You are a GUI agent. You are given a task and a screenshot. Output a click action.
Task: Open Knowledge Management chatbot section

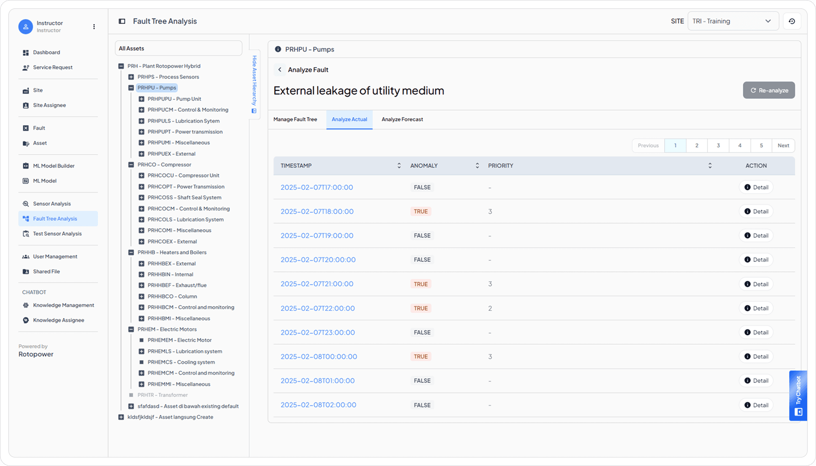[x=63, y=305]
